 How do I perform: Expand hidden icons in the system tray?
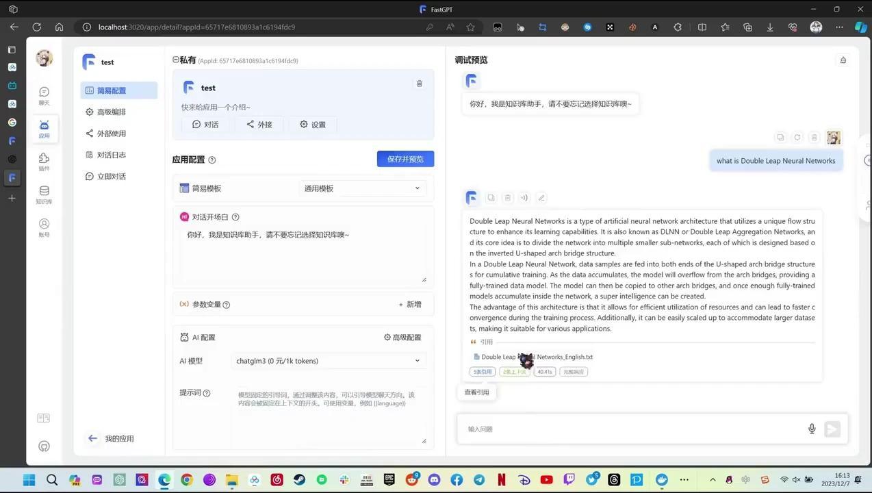point(712,479)
